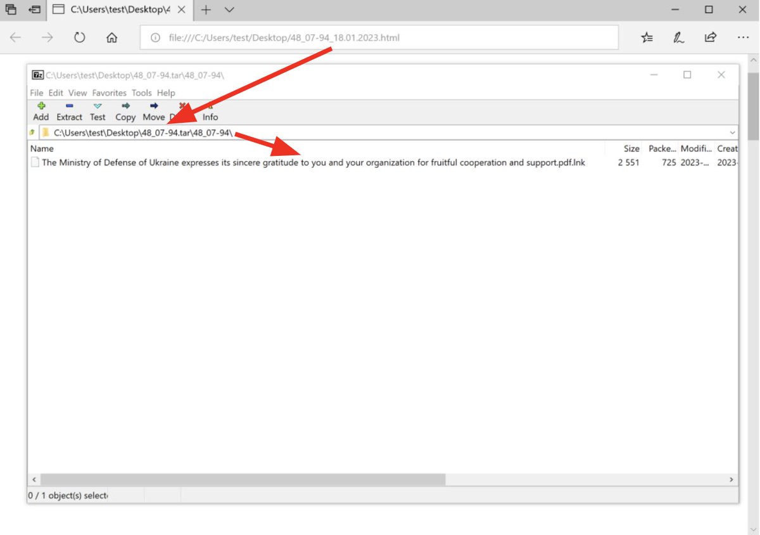760x535 pixels.
Task: Click the Move toolbar button
Action: 153,112
